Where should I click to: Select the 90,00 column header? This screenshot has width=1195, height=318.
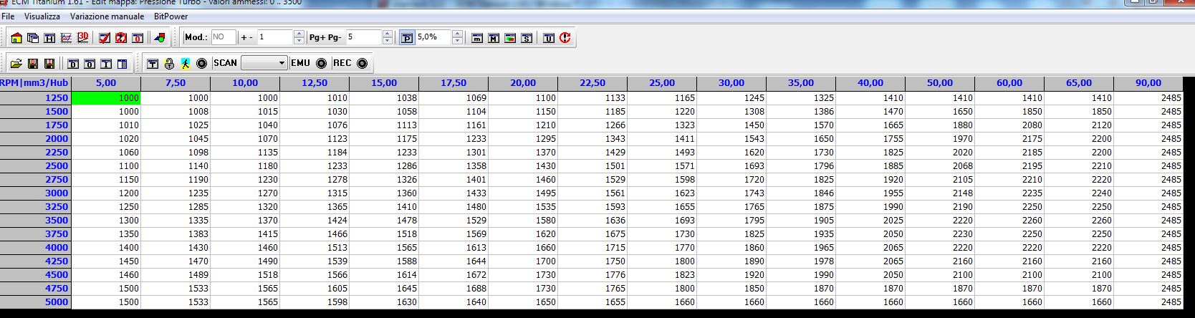tap(1148, 83)
